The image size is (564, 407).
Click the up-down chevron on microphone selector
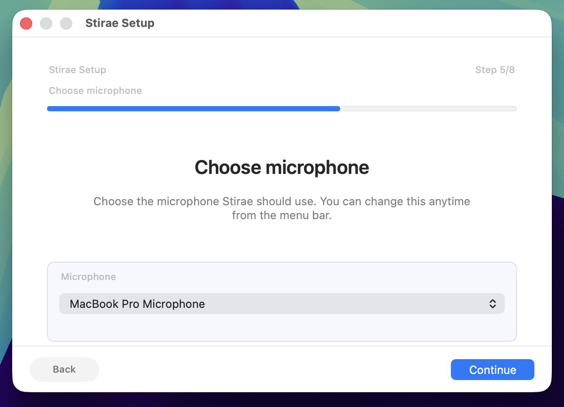point(493,304)
